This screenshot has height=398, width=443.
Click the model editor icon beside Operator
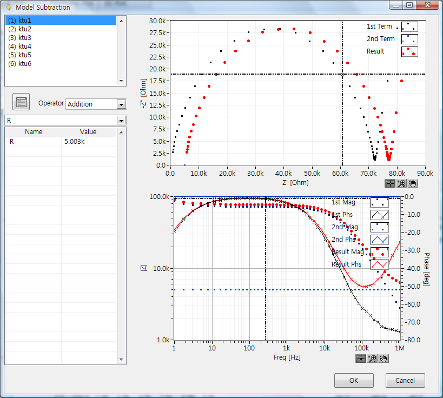coord(21,102)
